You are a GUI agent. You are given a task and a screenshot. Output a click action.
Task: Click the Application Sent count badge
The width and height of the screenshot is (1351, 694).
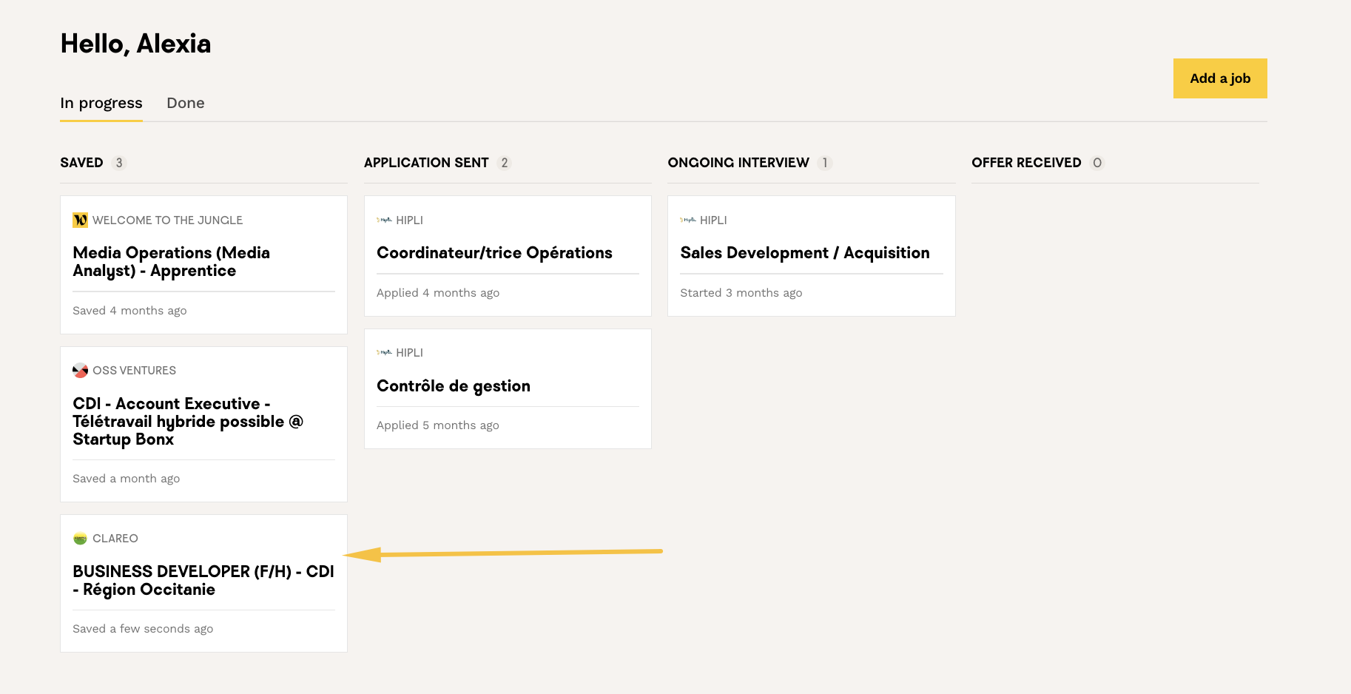505,163
